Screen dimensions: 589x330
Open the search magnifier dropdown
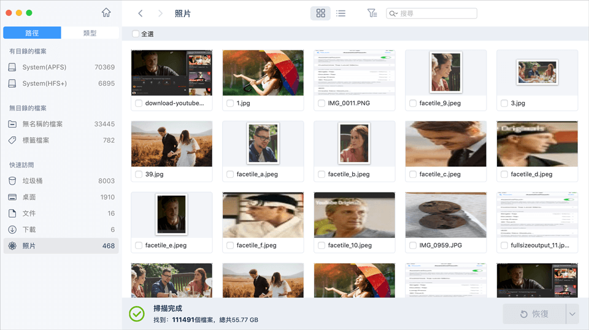pos(393,13)
